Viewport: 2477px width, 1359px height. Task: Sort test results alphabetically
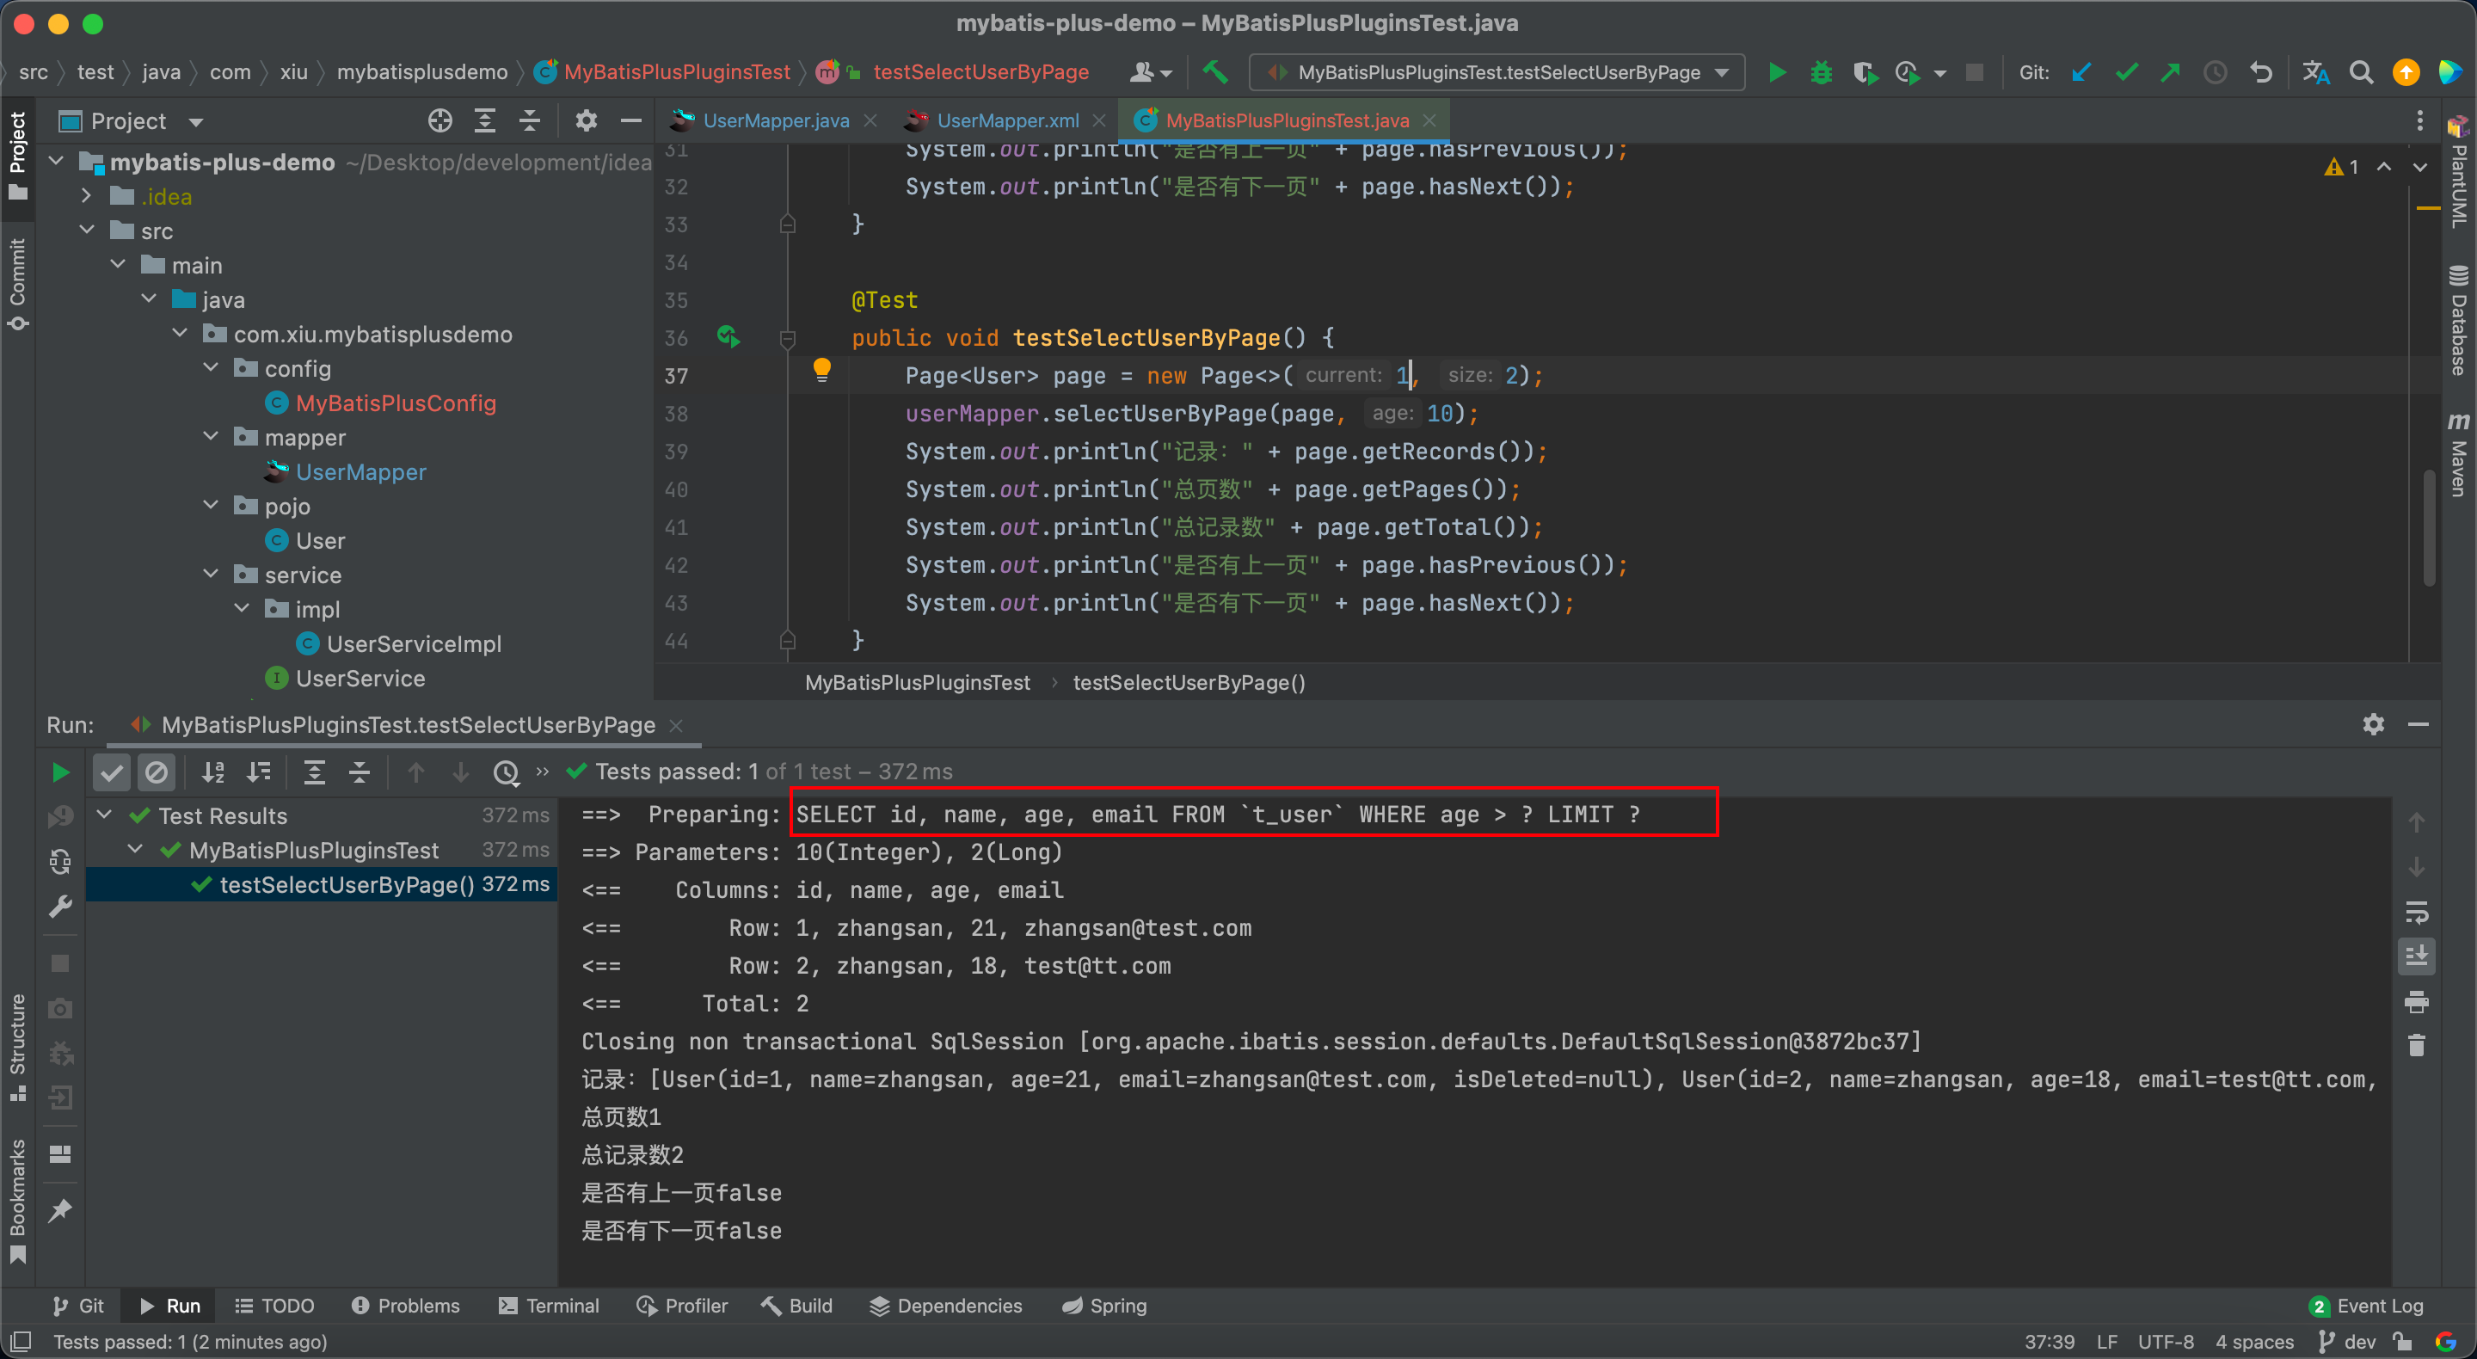click(212, 772)
